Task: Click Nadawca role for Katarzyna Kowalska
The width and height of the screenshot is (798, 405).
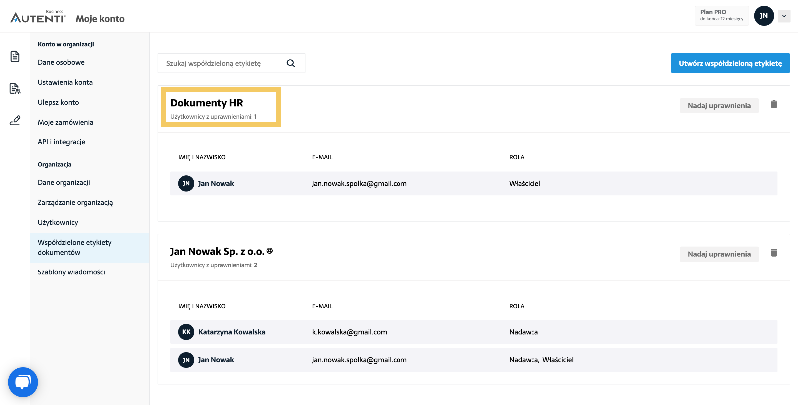Action: (x=524, y=332)
